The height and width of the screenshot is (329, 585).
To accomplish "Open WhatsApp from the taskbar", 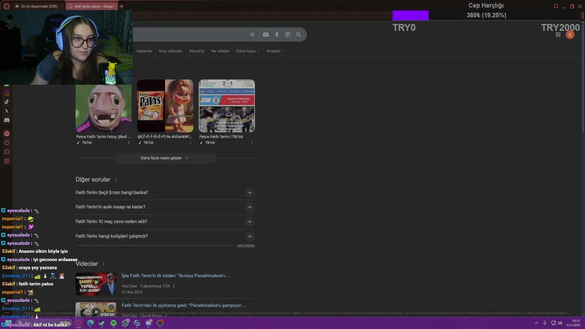I will coord(125,323).
